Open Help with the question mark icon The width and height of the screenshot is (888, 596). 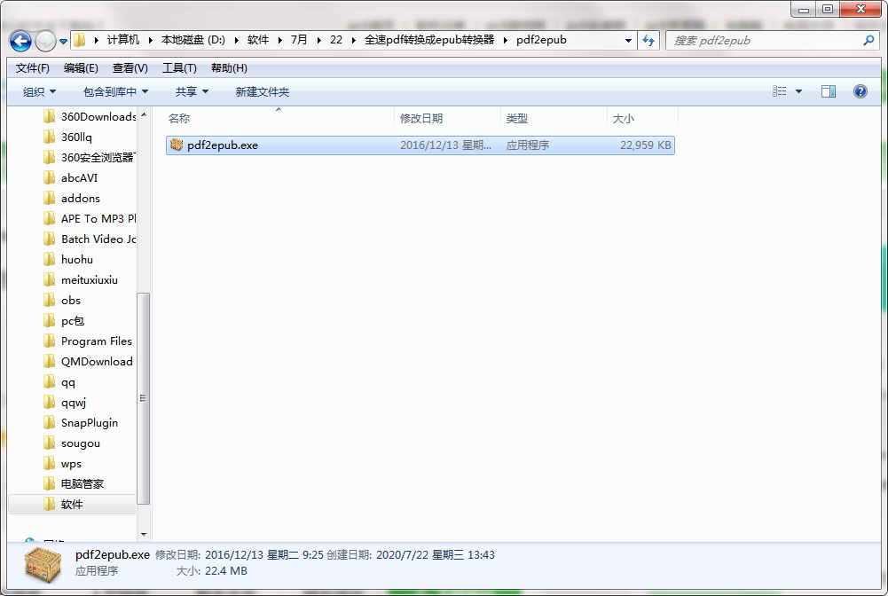tap(860, 91)
